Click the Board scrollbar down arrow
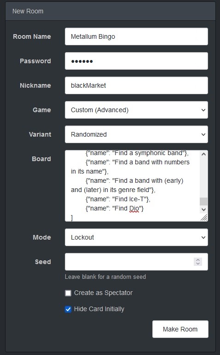 point(203,210)
